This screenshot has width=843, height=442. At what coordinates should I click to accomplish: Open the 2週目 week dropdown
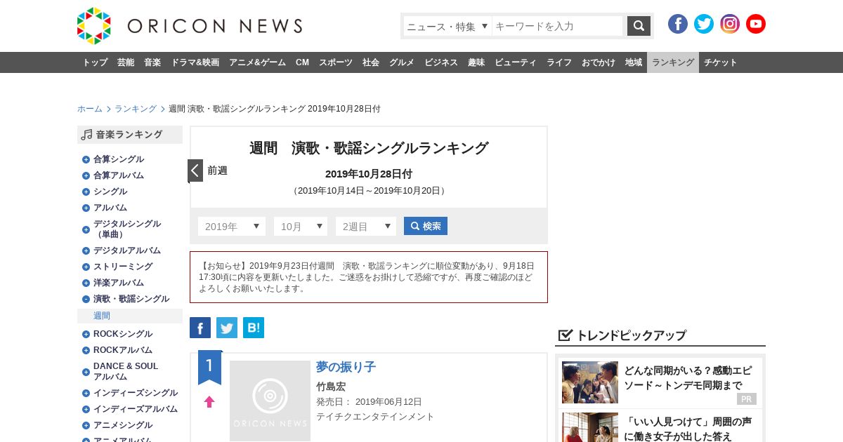click(x=366, y=226)
